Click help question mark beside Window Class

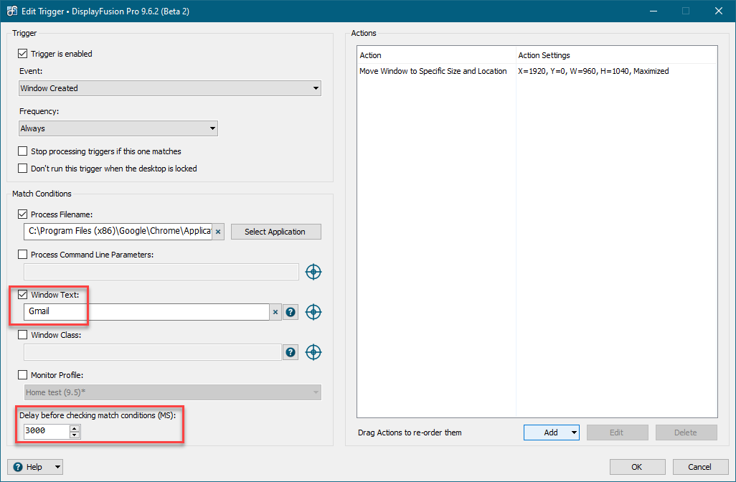(291, 352)
